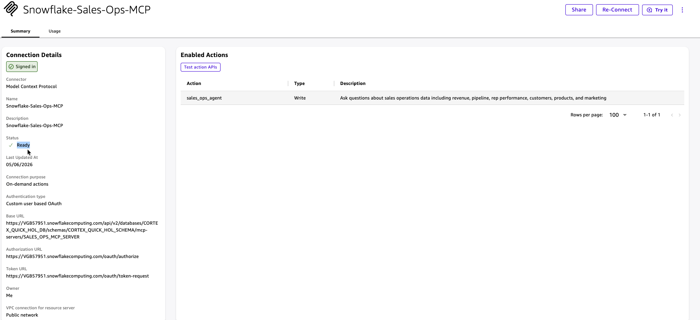
Task: Click the On-demand actions purpose value
Action: (27, 184)
